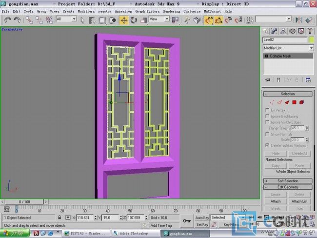Toggle Absolute/Offset transform type-in mode
This screenshot has width=317, height=238.
[68, 218]
